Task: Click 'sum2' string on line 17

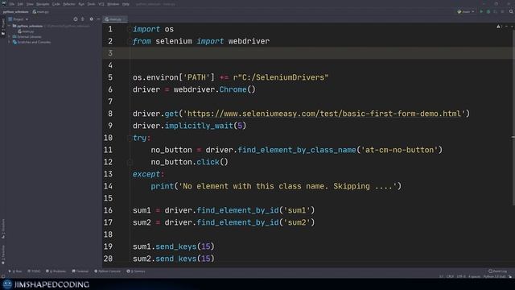Action: pyautogui.click(x=297, y=222)
